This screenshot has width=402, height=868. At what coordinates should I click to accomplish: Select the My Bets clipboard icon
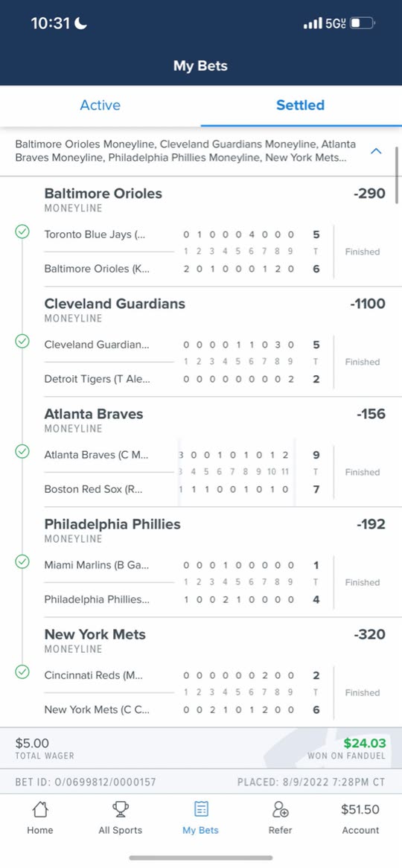pos(201,810)
